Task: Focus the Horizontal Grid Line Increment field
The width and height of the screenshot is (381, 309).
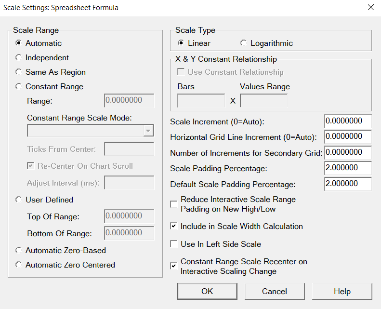Action: 348,136
